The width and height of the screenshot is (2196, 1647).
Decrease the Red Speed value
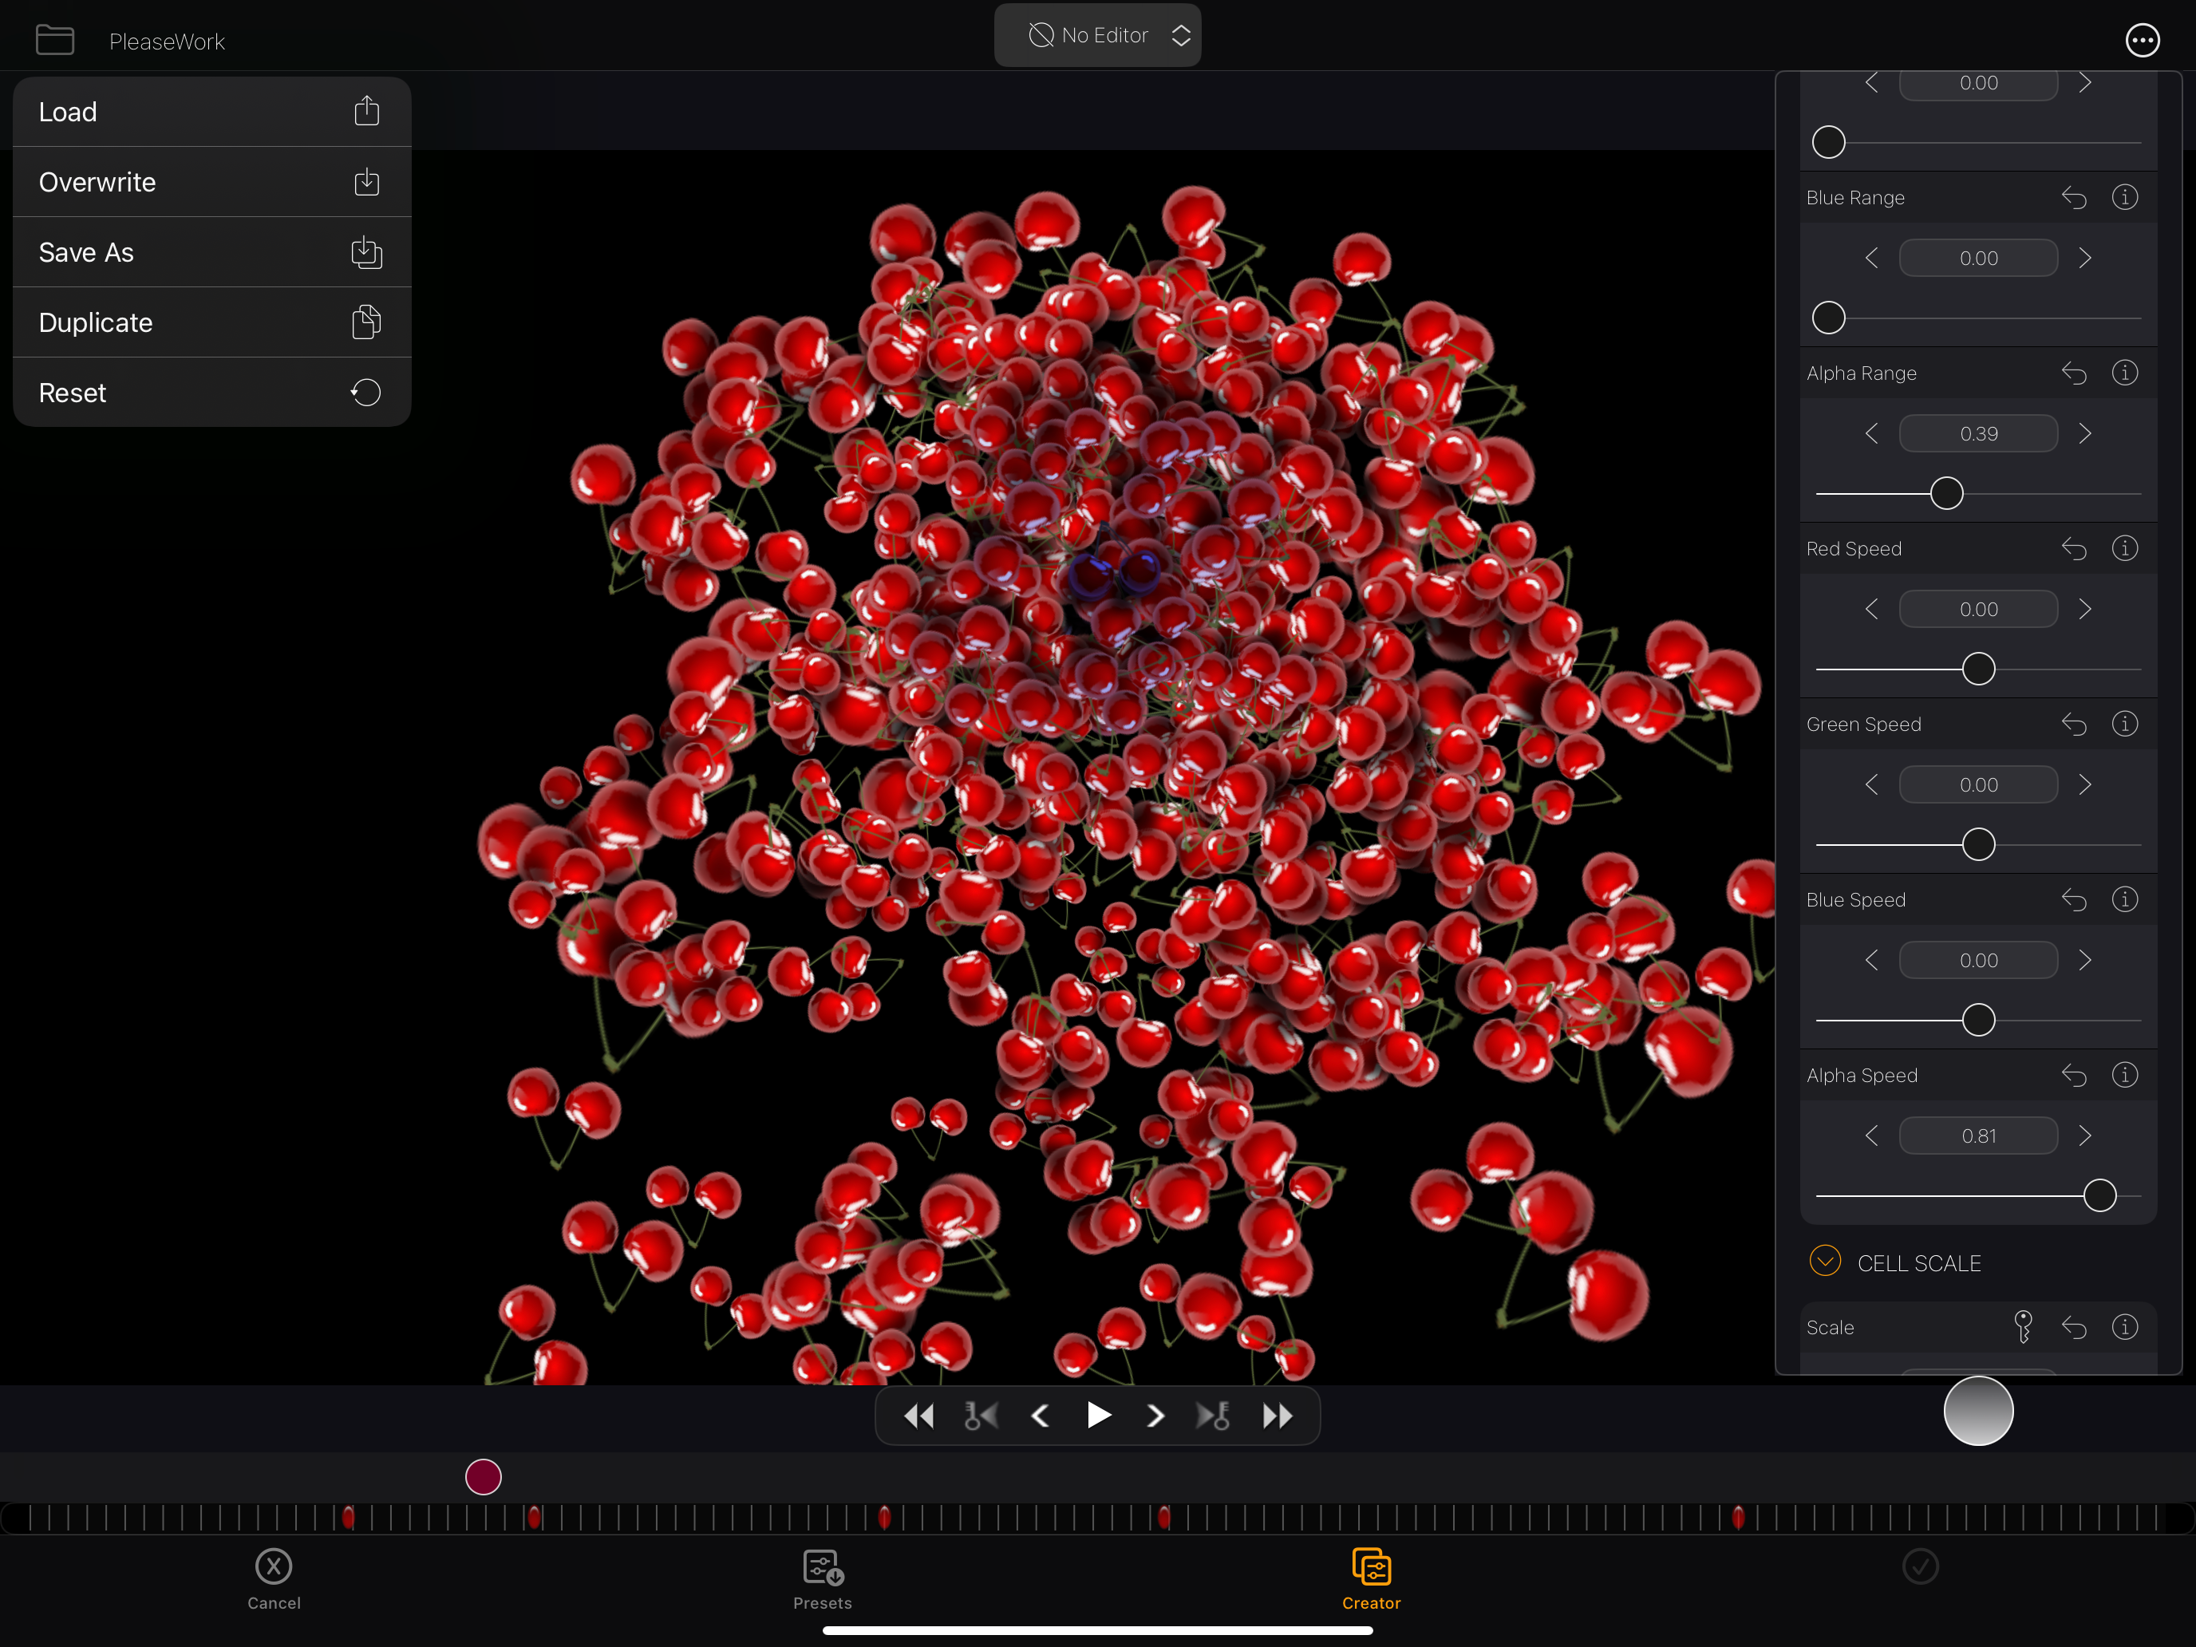point(1871,610)
